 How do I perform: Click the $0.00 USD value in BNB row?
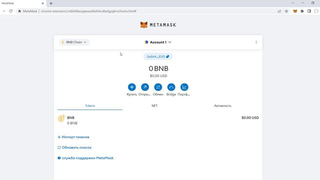coord(250,118)
